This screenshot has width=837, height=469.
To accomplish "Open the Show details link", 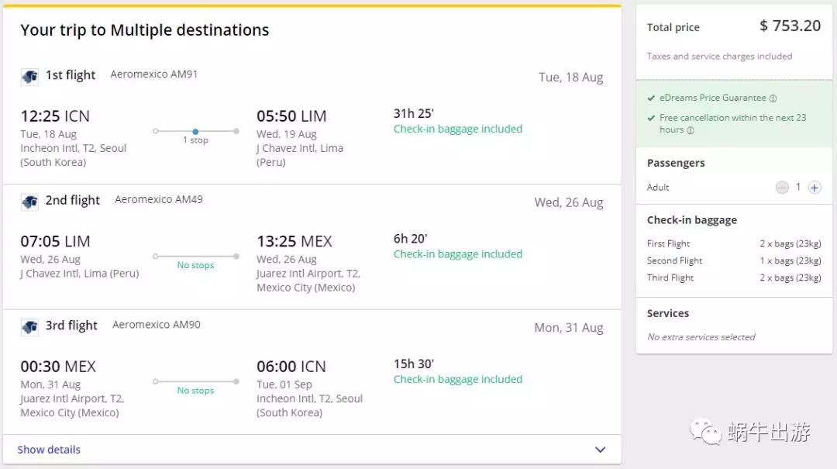I will pos(49,450).
